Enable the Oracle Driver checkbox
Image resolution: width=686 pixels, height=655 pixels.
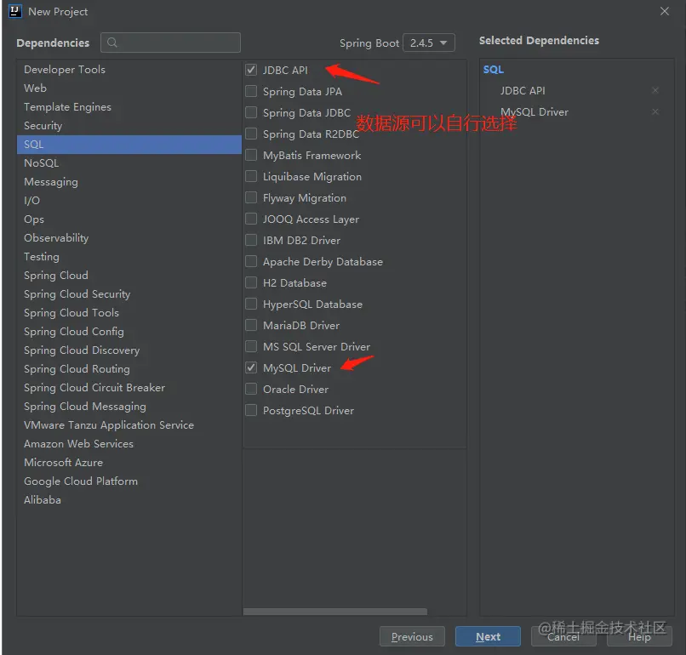pos(251,389)
